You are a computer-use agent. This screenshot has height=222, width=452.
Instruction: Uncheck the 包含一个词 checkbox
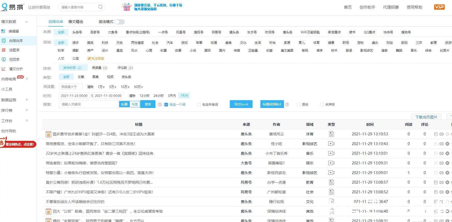(166, 105)
